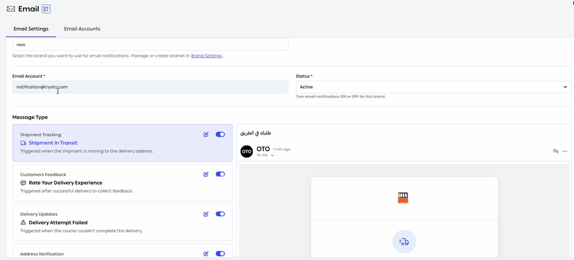Toggle off Shipment in Transit notification
This screenshot has height=260, width=574.
(220, 135)
